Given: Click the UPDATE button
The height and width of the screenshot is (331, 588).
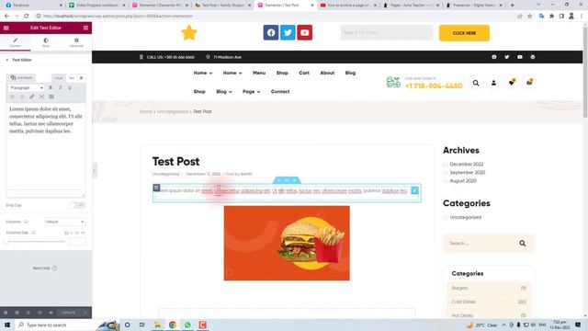Looking at the screenshot, I should tap(69, 313).
